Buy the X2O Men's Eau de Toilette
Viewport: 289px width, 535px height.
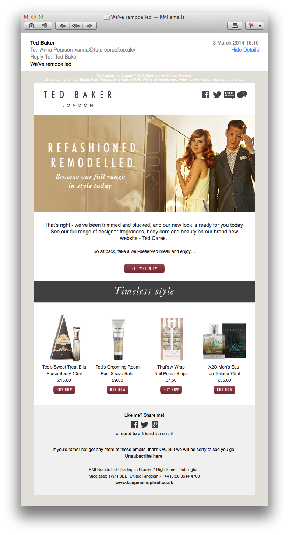point(224,390)
